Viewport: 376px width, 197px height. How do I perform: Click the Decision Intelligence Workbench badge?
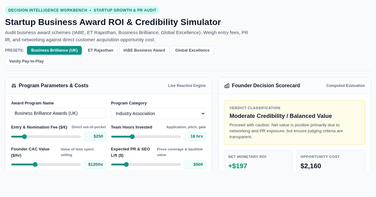tap(82, 10)
